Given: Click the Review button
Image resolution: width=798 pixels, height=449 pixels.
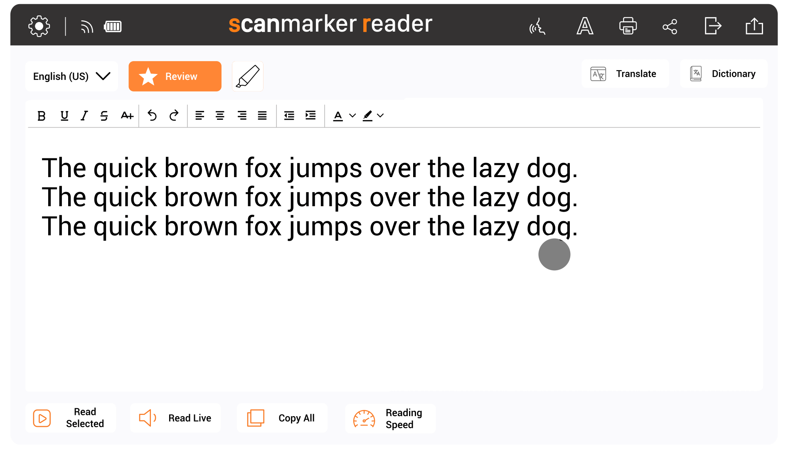Looking at the screenshot, I should tap(175, 76).
